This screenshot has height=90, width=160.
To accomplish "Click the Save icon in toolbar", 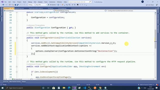I will 15,5.
